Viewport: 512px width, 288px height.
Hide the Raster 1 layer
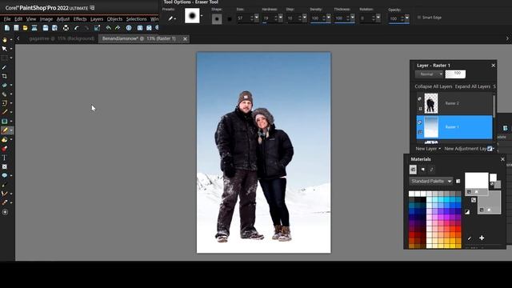[x=420, y=122]
